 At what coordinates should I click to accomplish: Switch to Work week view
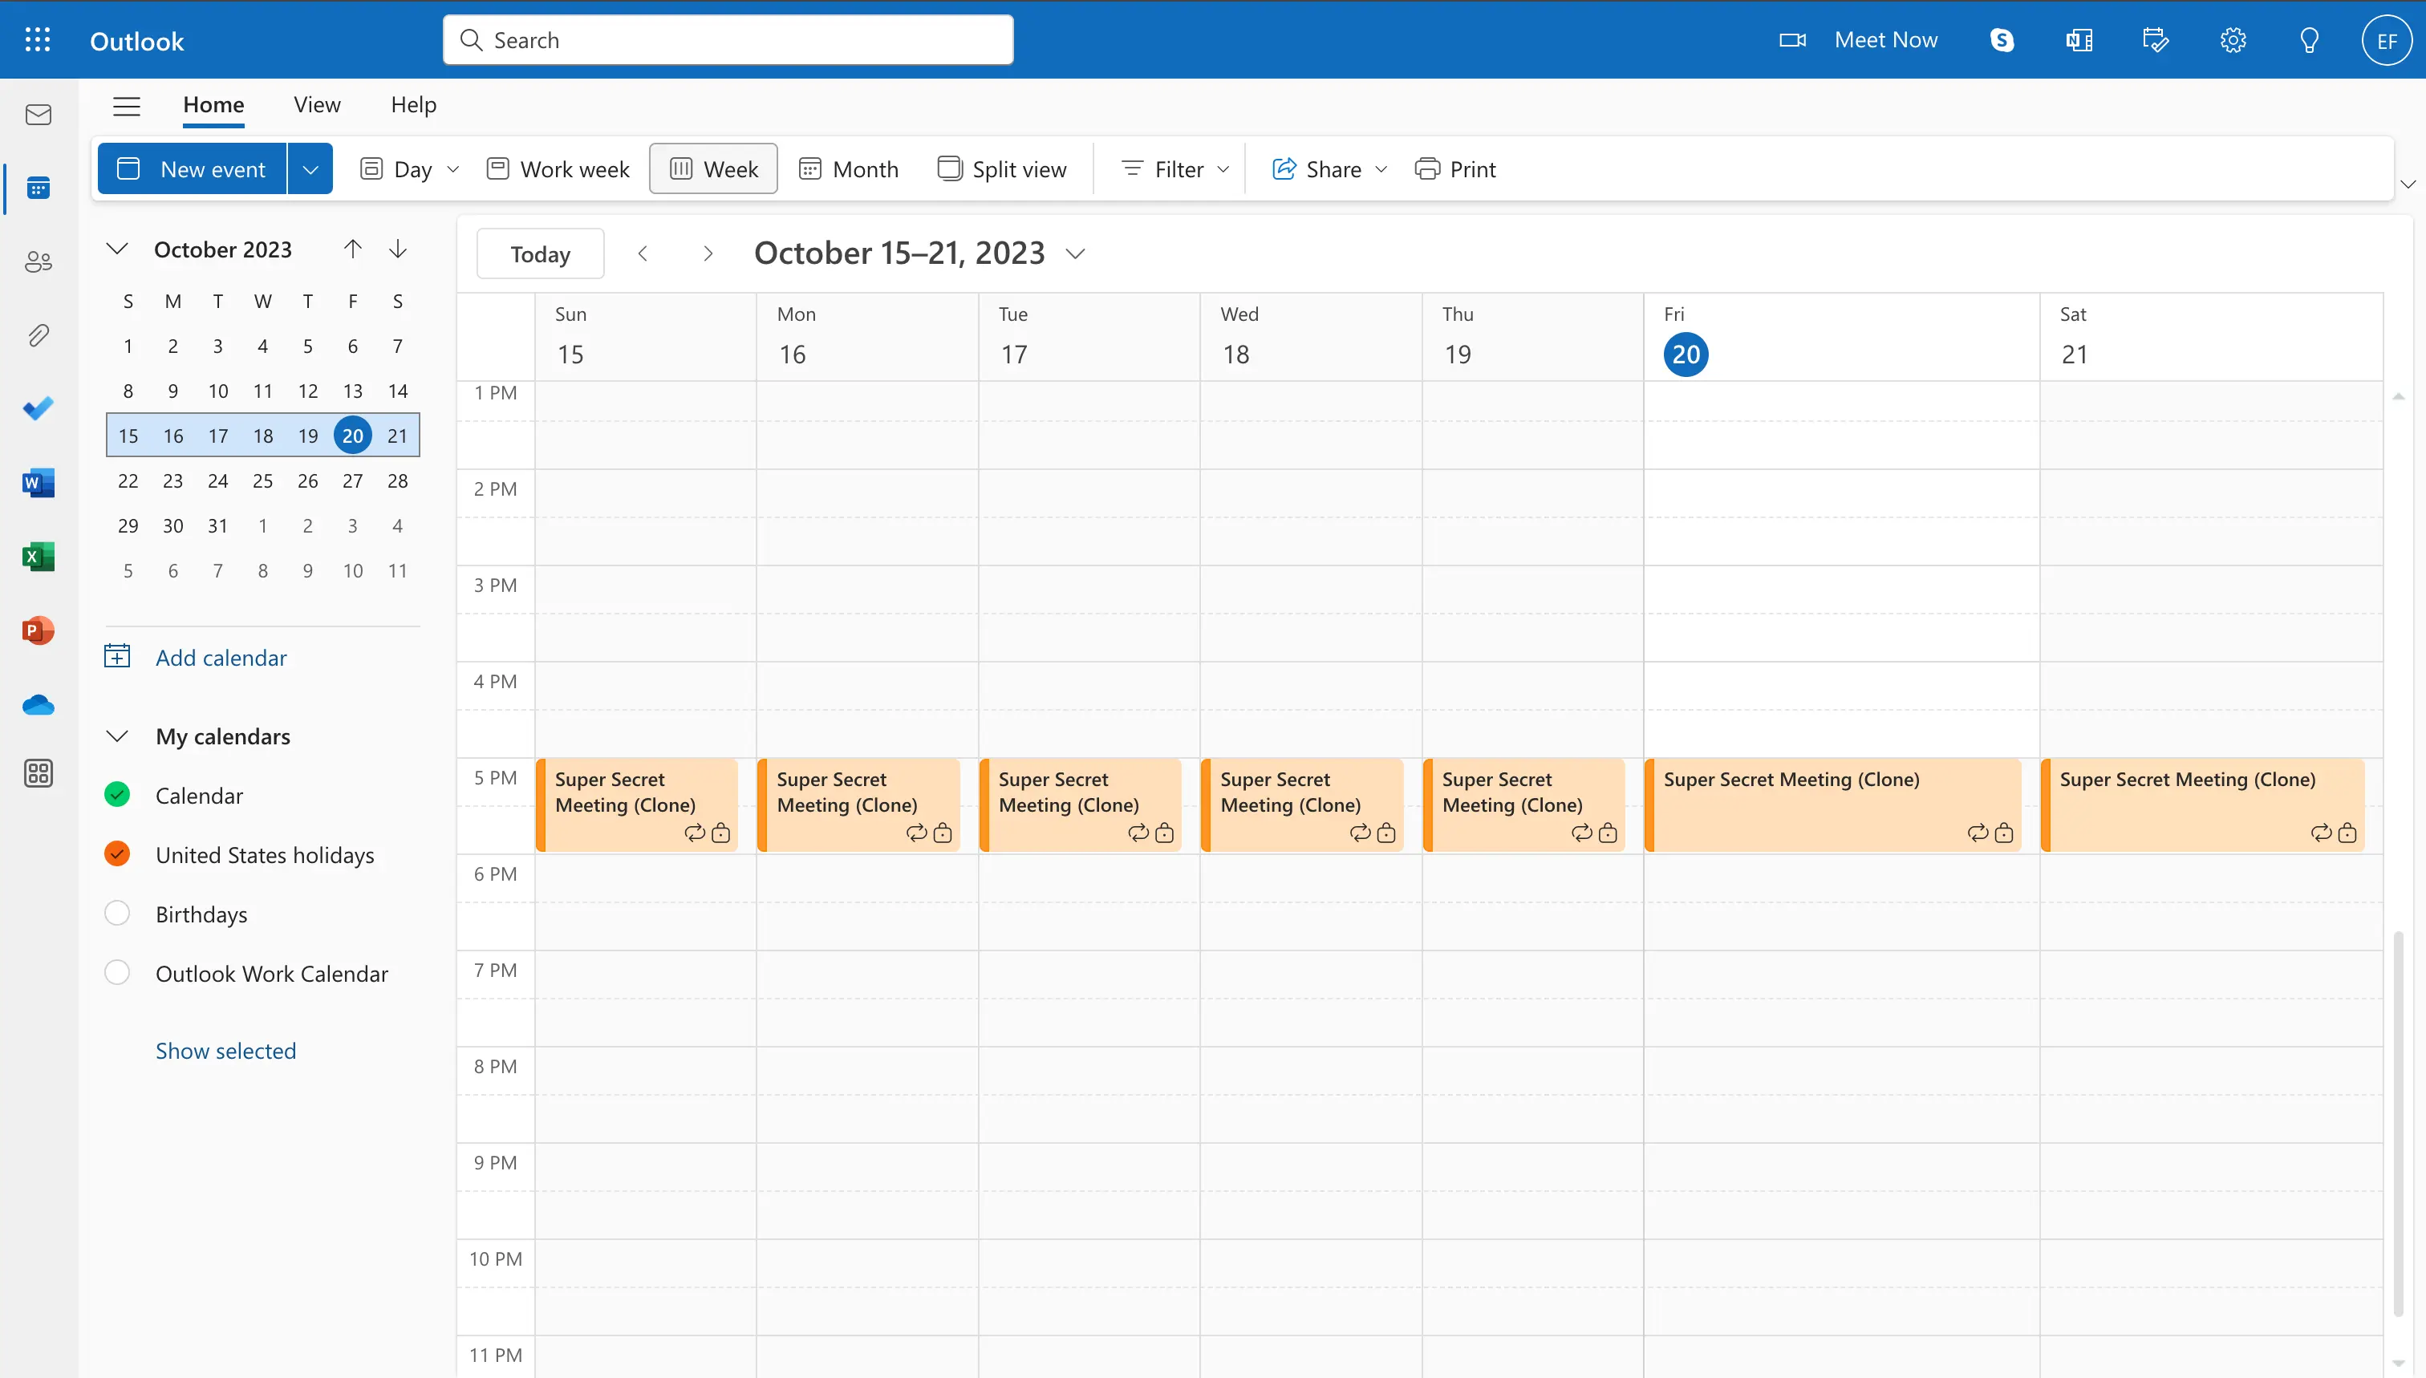[557, 167]
